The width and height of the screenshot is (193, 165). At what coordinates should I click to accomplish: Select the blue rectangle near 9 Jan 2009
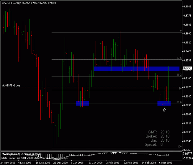click(x=82, y=103)
